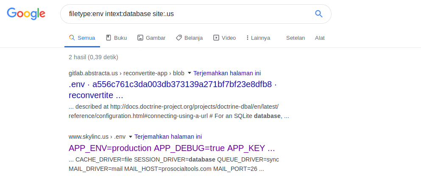The image size is (421, 181).
Task: Click the blue search magnifier button
Action: tap(319, 14)
